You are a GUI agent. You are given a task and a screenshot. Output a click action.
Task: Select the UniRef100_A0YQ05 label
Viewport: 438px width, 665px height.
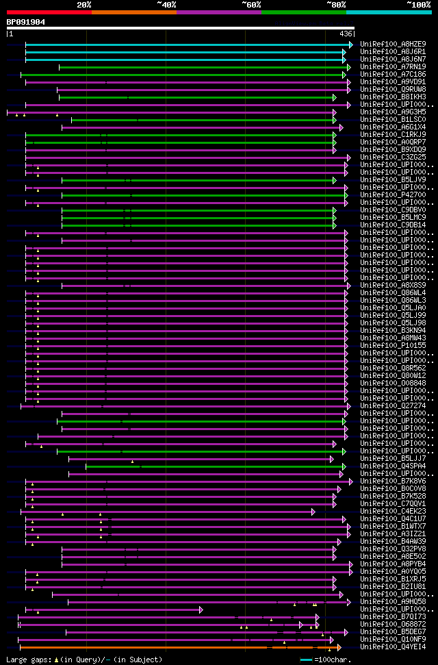393,572
